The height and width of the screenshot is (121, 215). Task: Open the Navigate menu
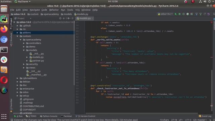(35, 10)
